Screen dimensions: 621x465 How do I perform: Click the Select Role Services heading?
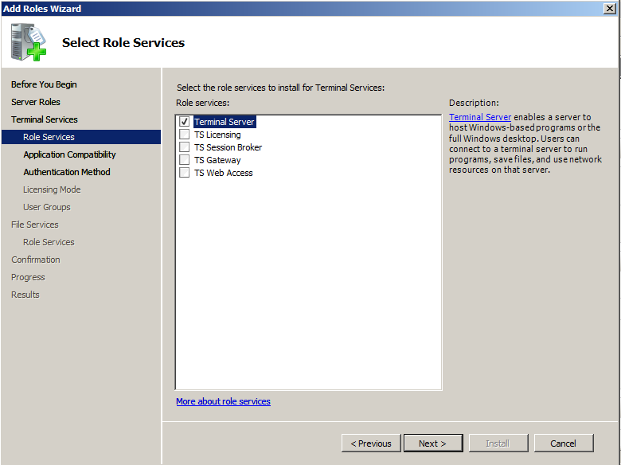click(x=123, y=42)
